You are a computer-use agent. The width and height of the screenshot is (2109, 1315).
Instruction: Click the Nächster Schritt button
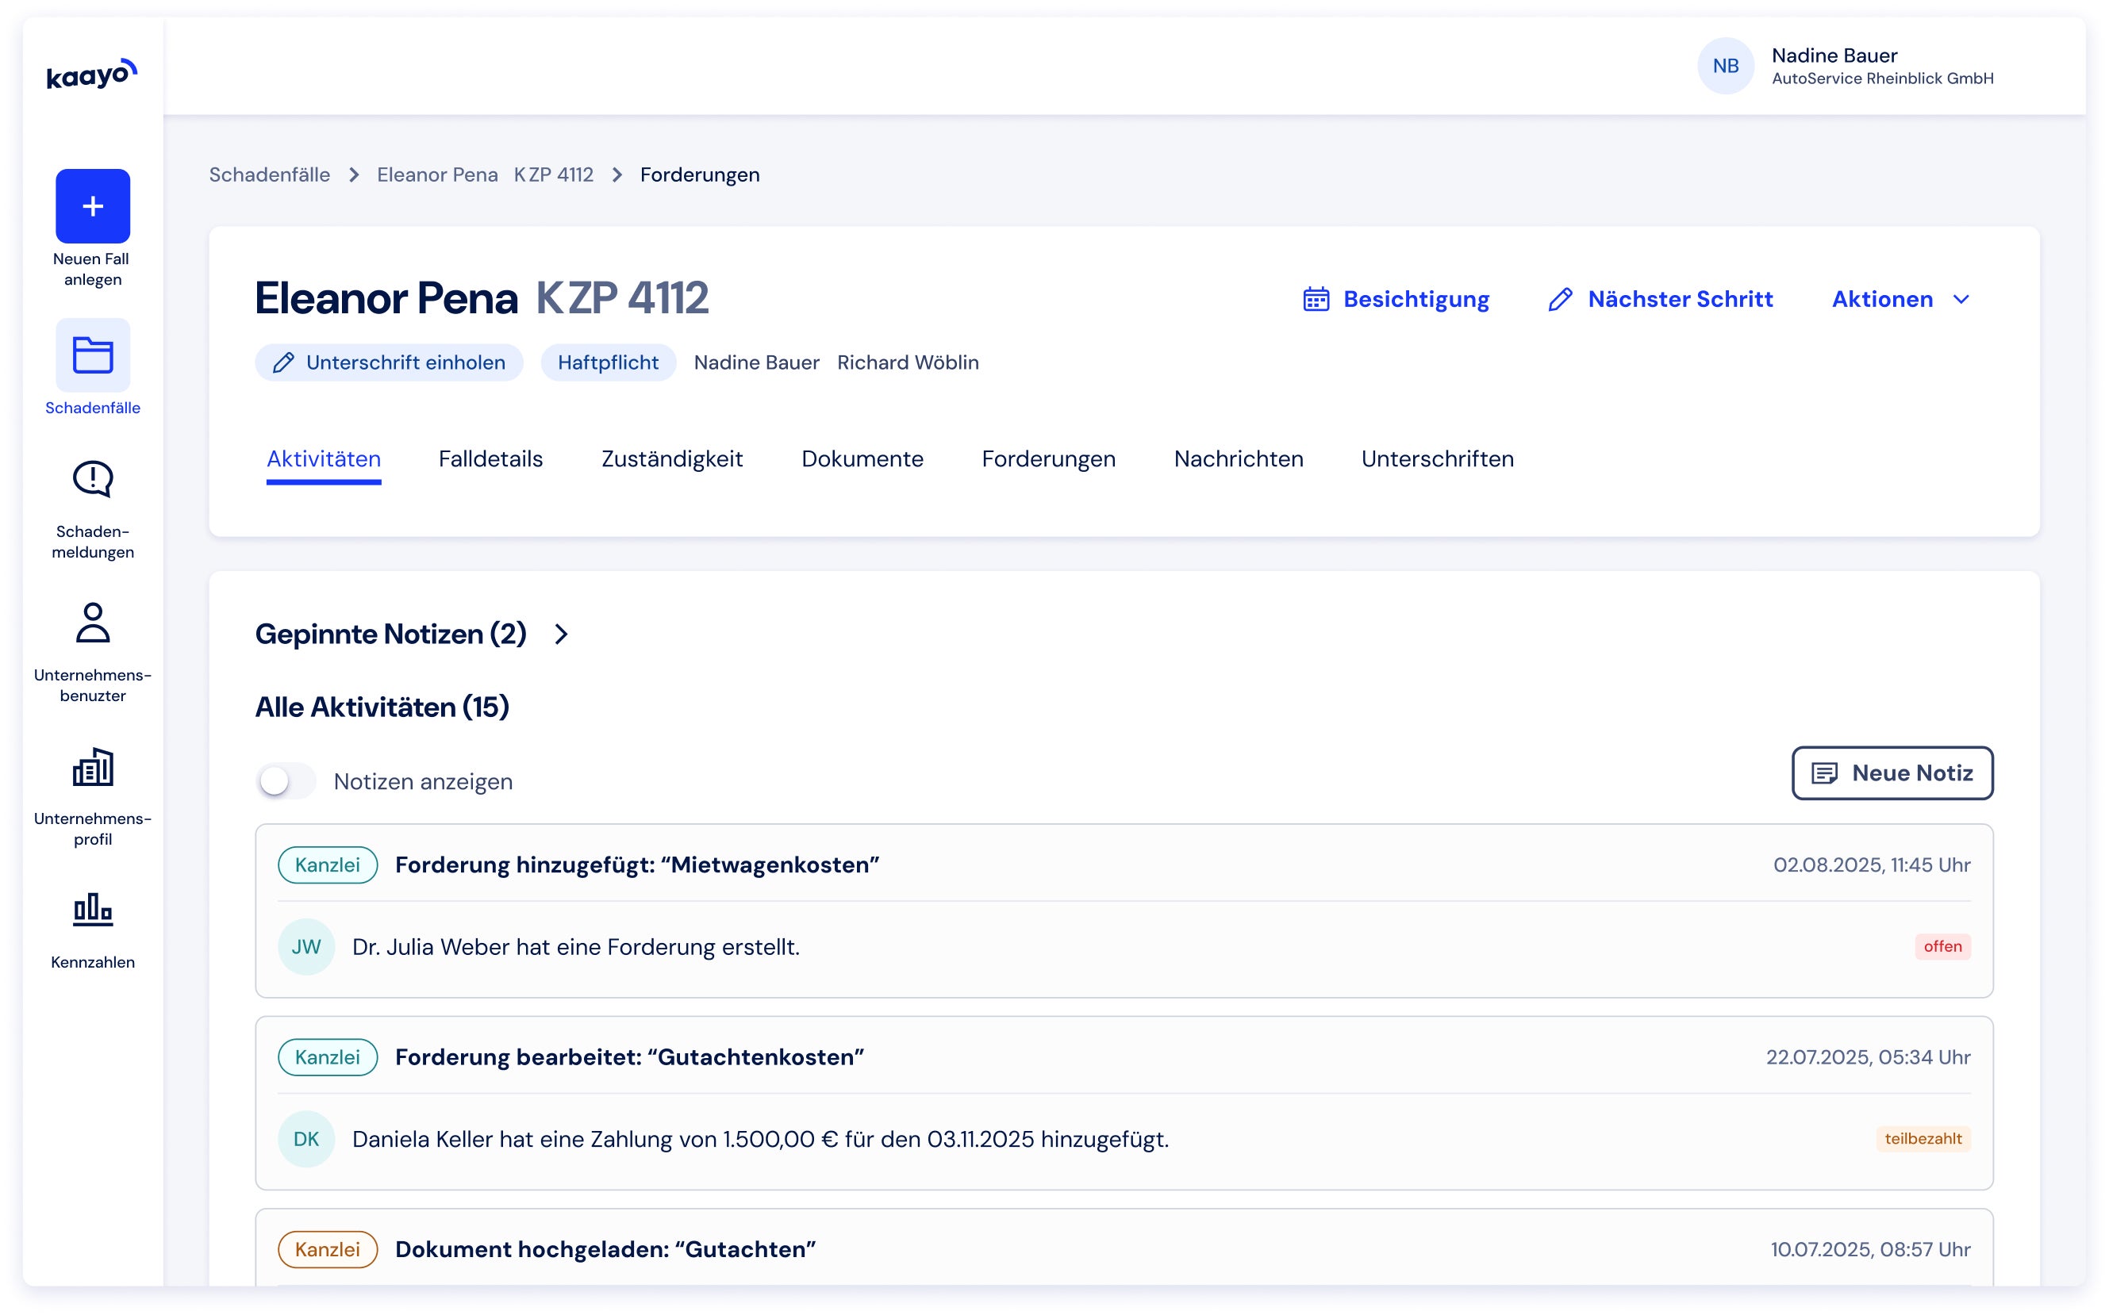1661,299
